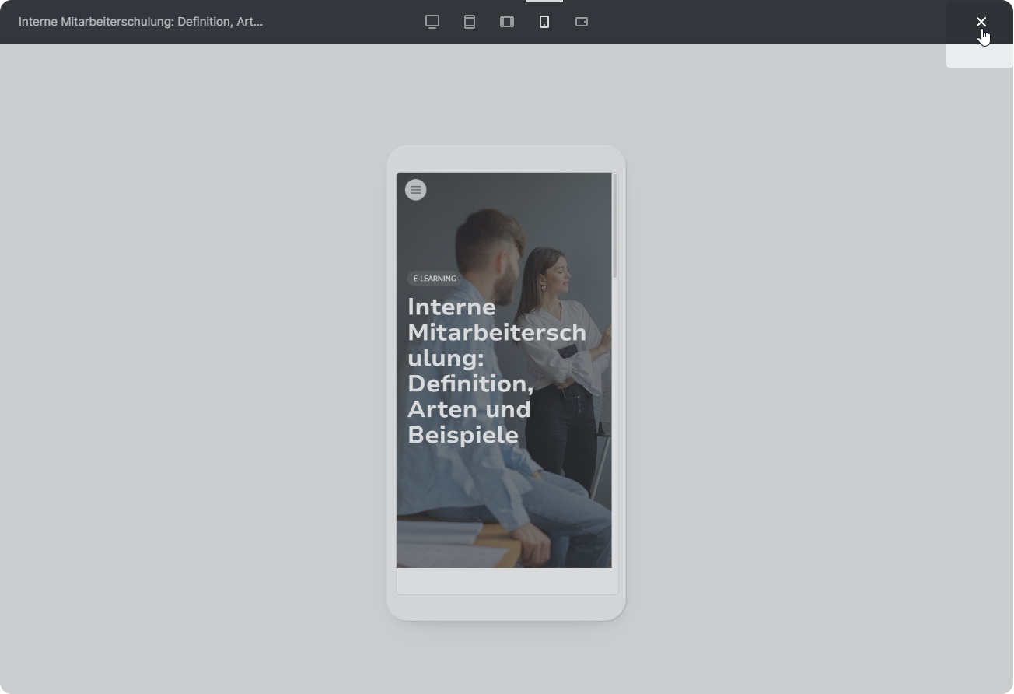
Task: Click the stack of papers in the hero photo
Action: click(x=439, y=537)
